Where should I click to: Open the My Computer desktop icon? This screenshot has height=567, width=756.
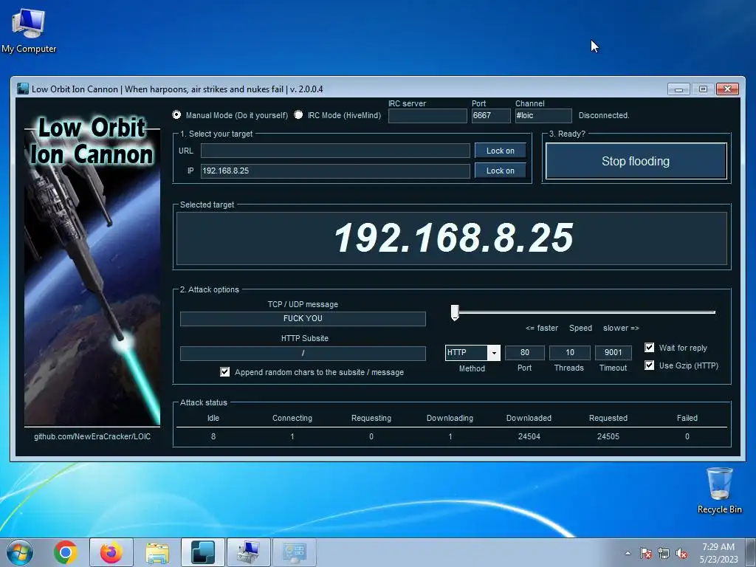point(29,30)
